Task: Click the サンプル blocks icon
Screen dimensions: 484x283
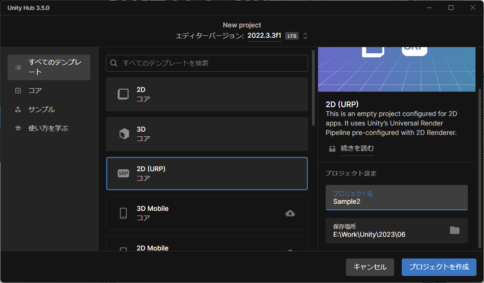Action: click(18, 109)
